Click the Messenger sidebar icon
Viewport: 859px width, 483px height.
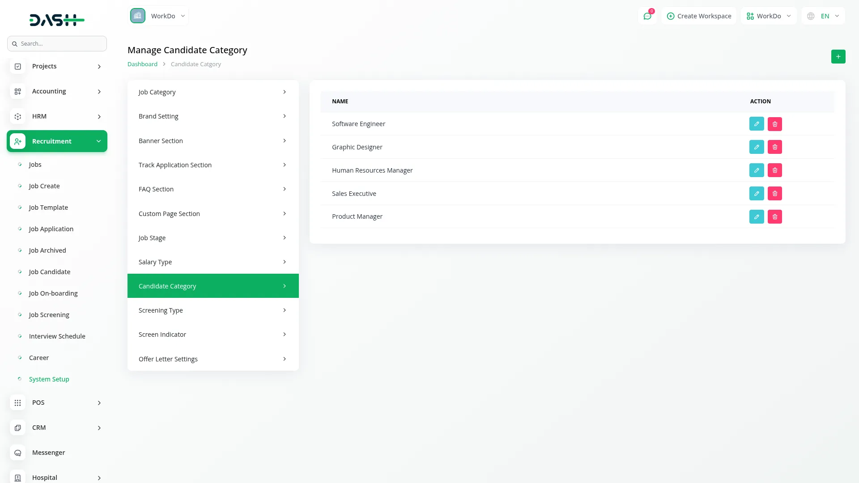pyautogui.click(x=18, y=453)
